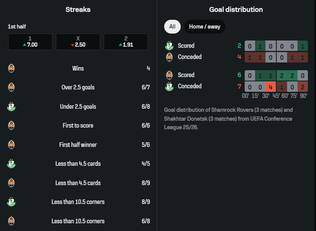Click the bright red cell showing 4 conceded
The image size is (316, 231).
coord(271,87)
